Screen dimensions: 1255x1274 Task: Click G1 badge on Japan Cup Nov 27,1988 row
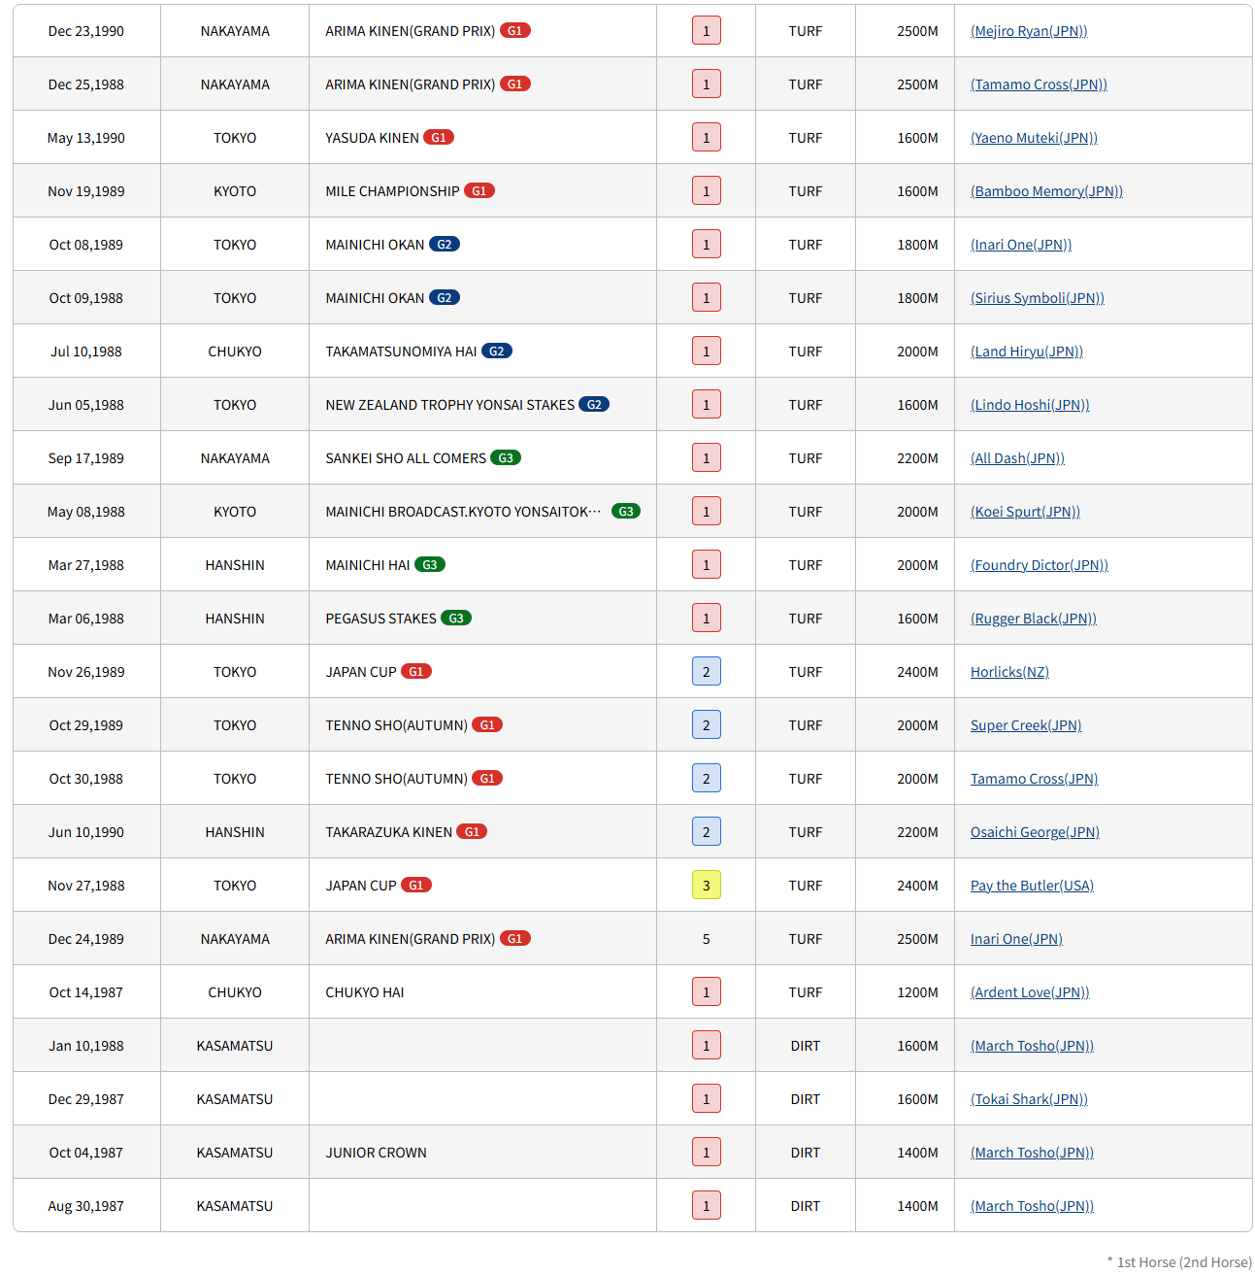click(x=416, y=886)
